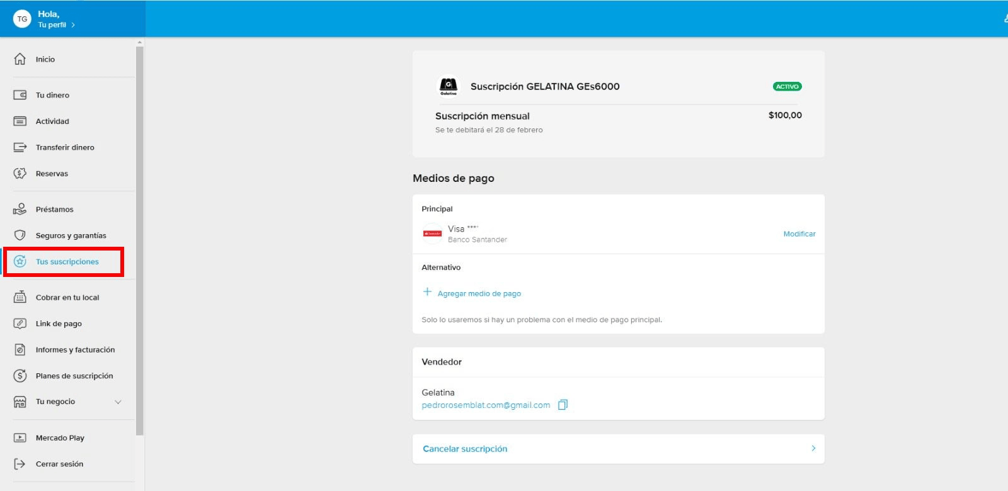Open Tu perfil with the chevron

tap(73, 25)
